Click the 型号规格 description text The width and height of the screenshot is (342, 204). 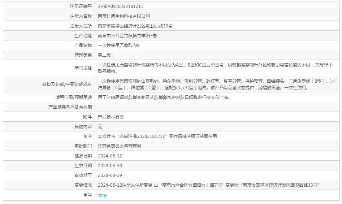click(215, 68)
